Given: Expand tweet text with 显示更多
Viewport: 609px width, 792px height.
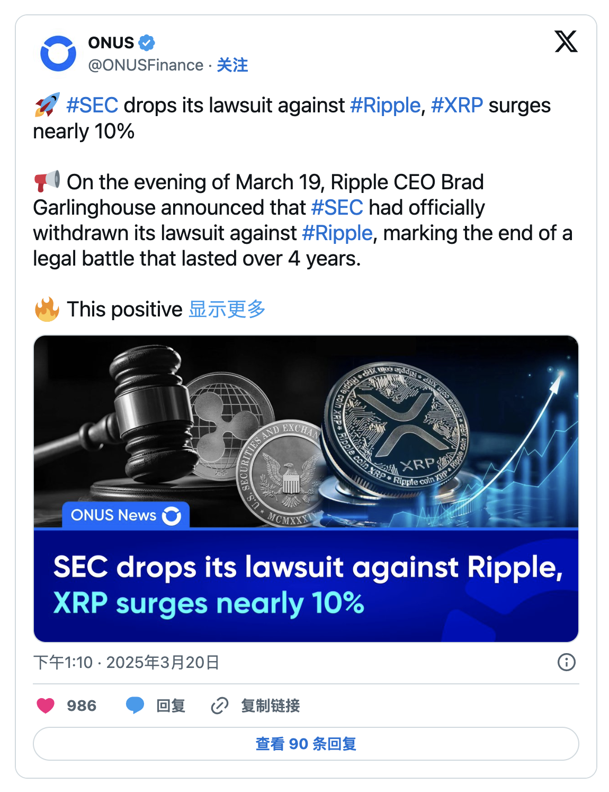Looking at the screenshot, I should [227, 309].
